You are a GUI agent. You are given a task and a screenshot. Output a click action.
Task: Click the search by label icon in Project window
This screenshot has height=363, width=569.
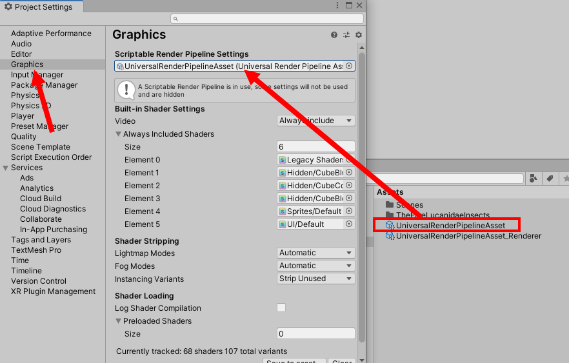[550, 178]
